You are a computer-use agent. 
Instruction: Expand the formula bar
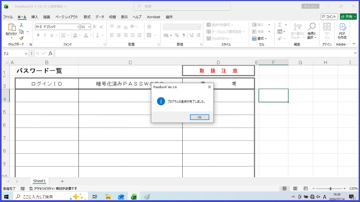355,53
